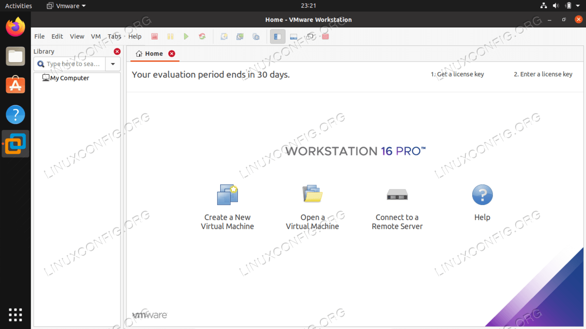Click the restart guest toolbar icon

click(202, 37)
